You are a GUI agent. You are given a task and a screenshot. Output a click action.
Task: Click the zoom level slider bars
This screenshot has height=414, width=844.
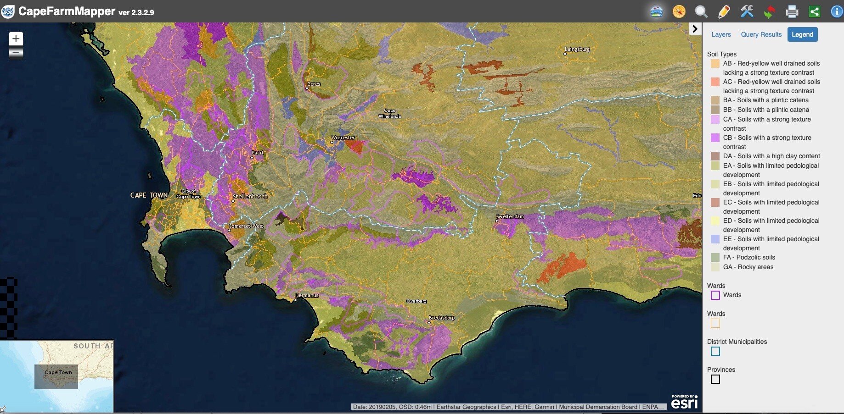16,52
